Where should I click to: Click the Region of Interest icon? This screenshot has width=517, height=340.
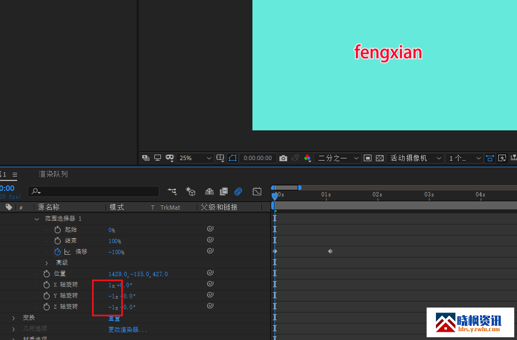pos(368,158)
